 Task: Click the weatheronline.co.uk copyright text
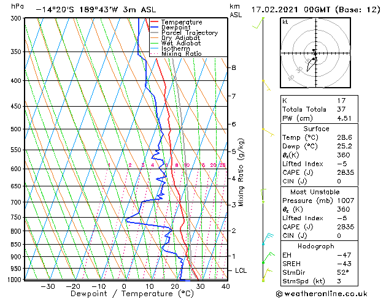pyautogui.click(x=322, y=294)
